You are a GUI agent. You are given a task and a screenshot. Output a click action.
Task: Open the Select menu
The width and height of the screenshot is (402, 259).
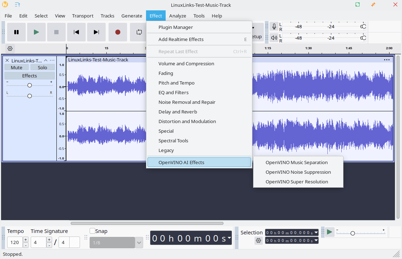point(41,16)
